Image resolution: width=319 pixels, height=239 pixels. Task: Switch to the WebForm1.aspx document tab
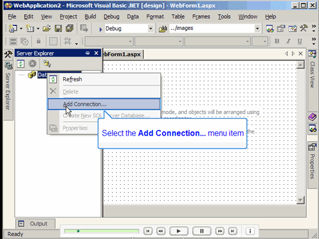(x=122, y=54)
